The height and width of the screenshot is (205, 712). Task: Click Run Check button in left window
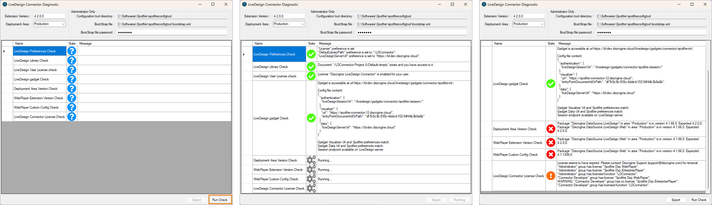(220, 200)
